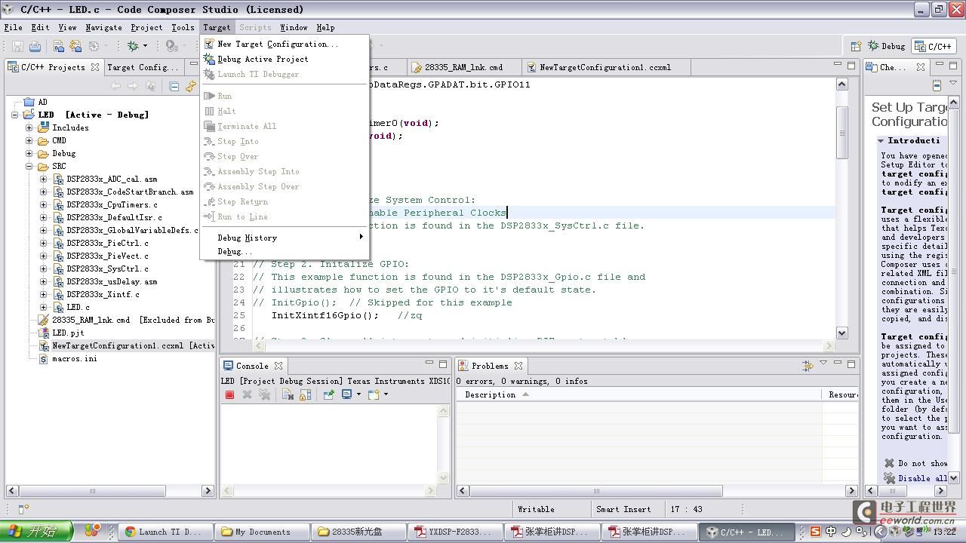Viewport: 966px width, 543px height.
Task: Click the project tree horizontal scrollbar right arrow
Action: click(x=208, y=491)
